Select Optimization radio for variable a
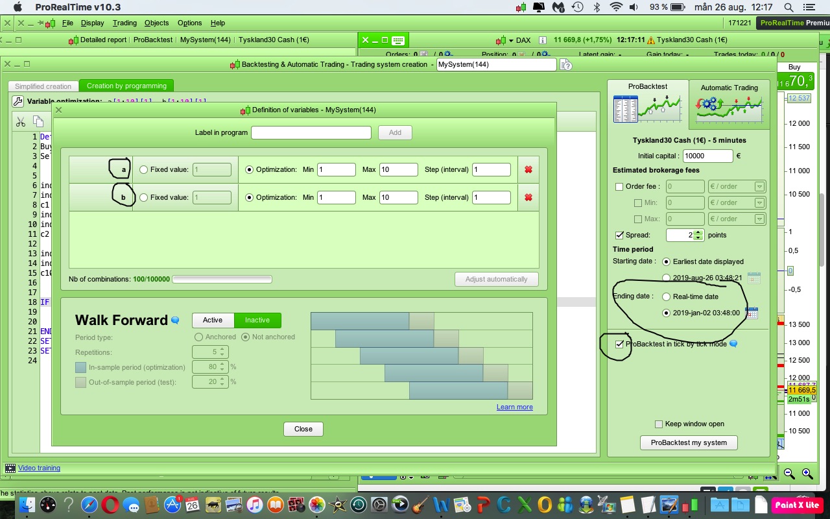Viewport: 830px width, 519px height. pyautogui.click(x=250, y=169)
